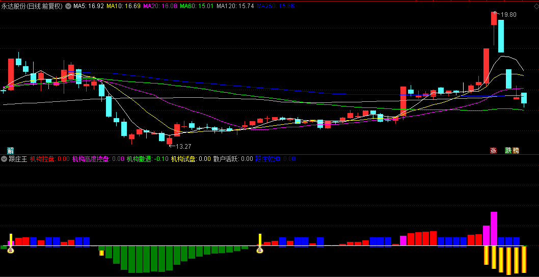Select the MA60: 15.01 label
539x277 pixels.
click(197, 6)
